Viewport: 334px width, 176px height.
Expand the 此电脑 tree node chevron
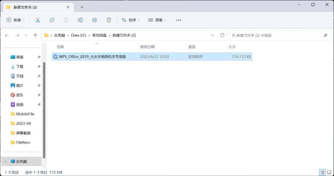(x=6, y=161)
